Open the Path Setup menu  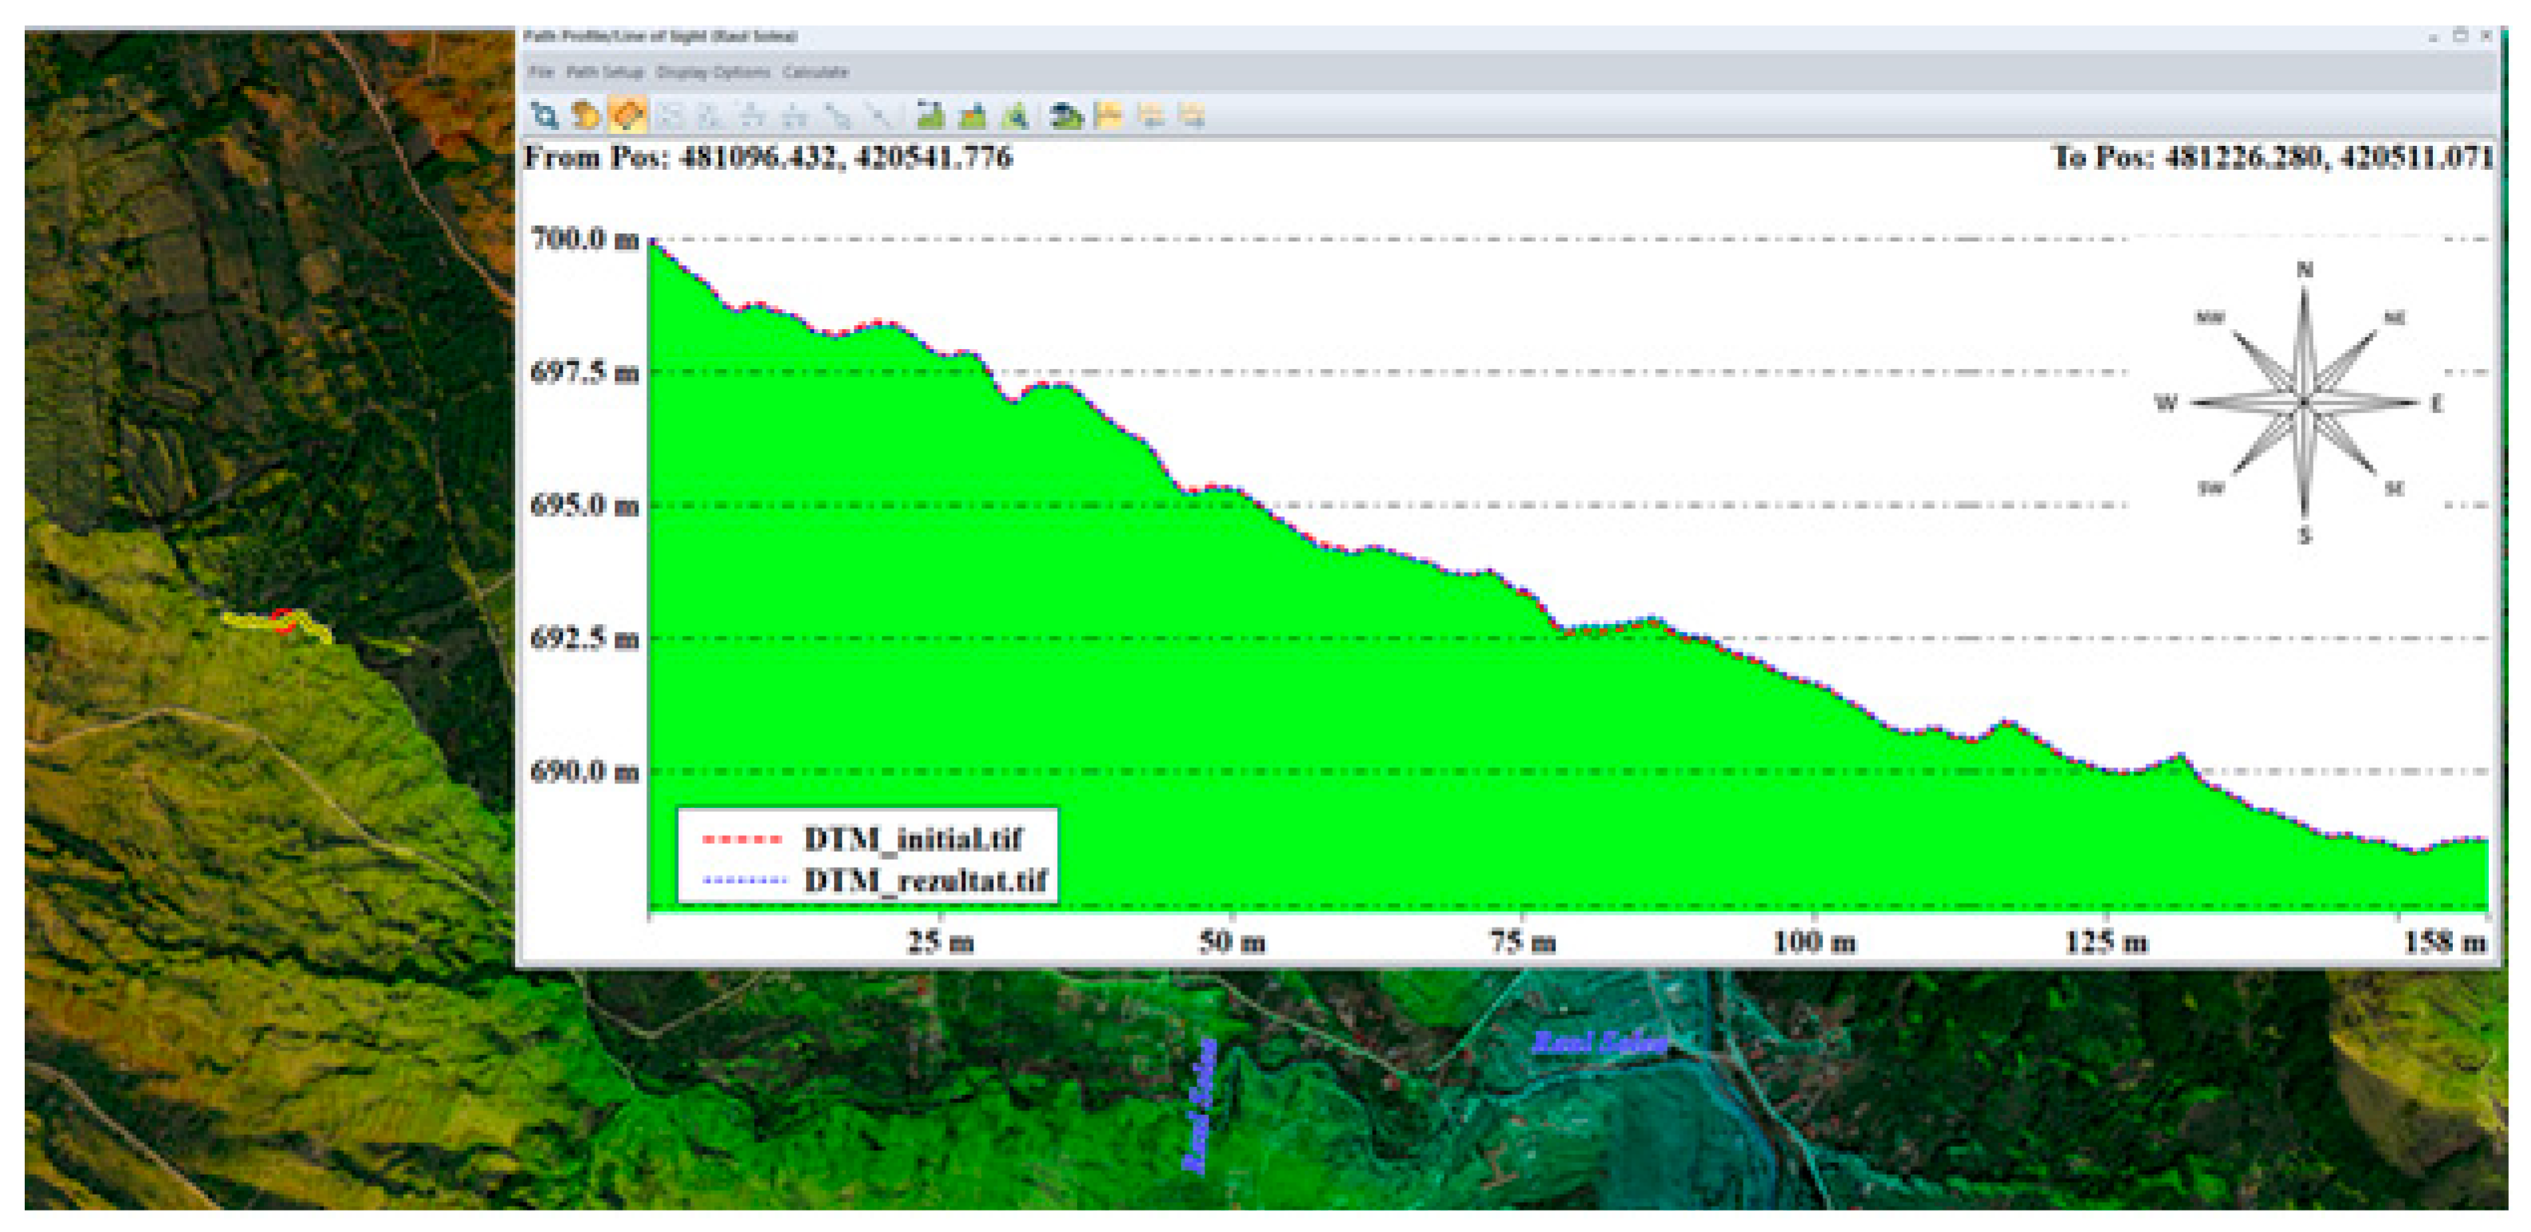point(604,72)
